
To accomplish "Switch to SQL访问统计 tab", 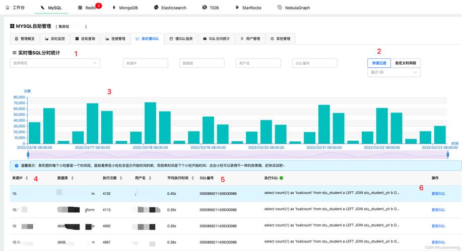I will 216,39.
